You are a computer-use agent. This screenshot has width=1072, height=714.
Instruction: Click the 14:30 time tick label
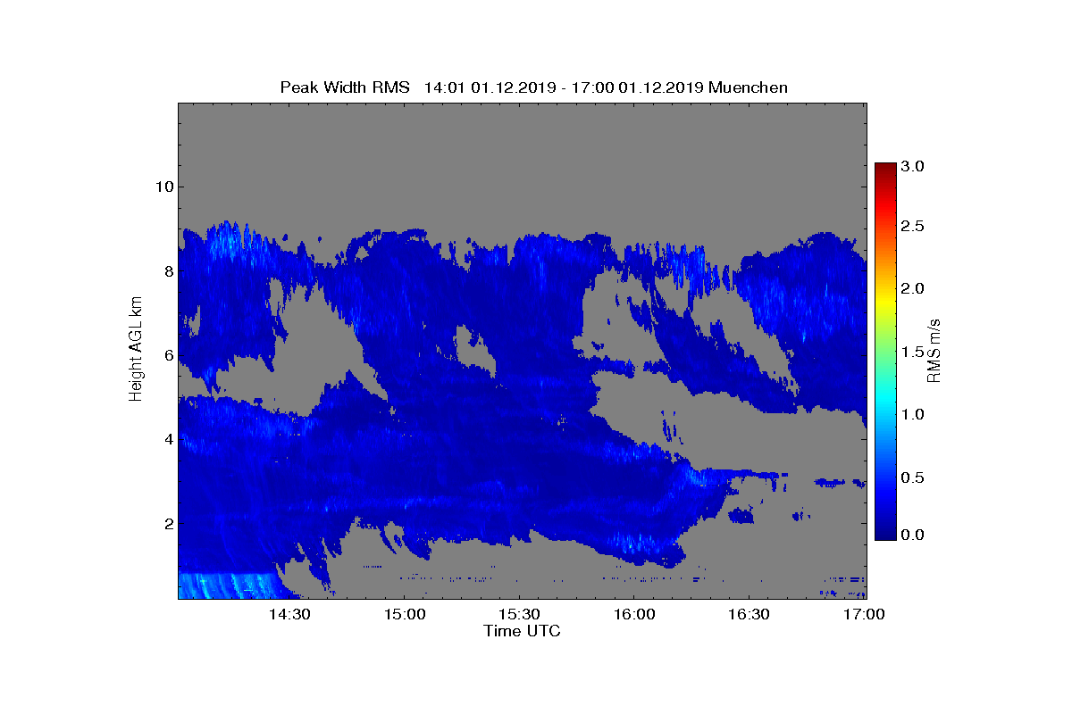click(289, 614)
